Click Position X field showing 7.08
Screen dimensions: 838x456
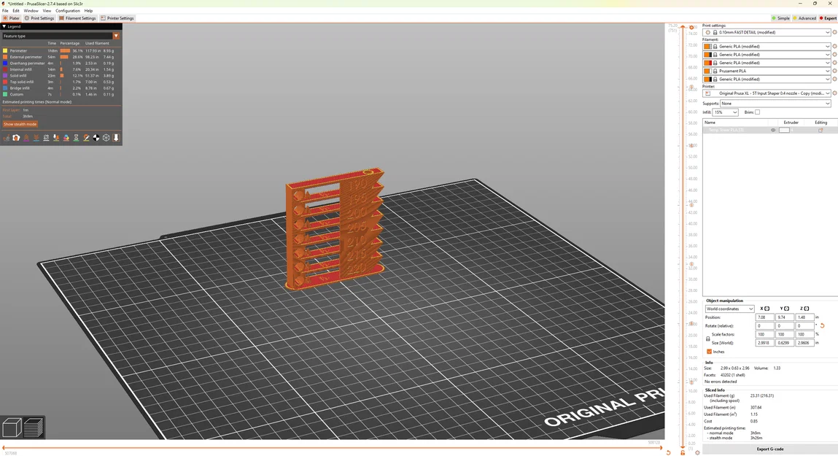(x=765, y=317)
